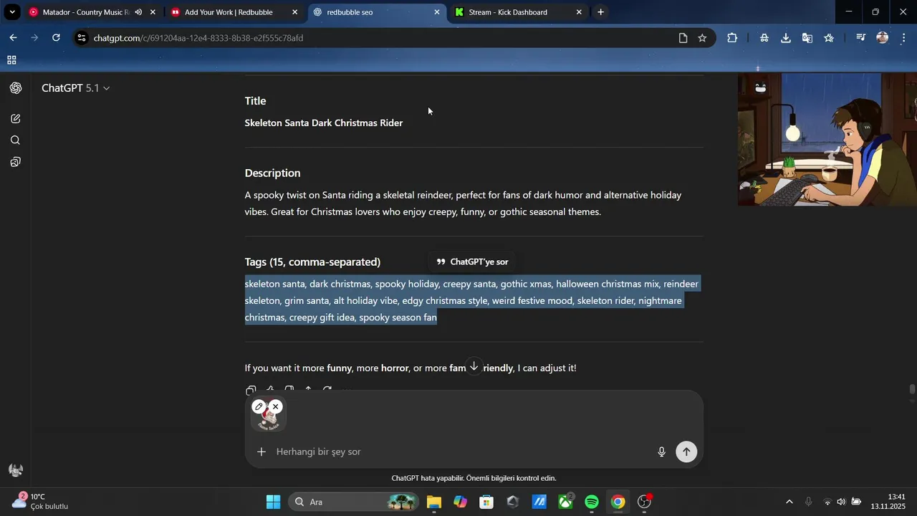Click the "Skeleton Santa Dark Christmas Rider" title text

tap(324, 123)
